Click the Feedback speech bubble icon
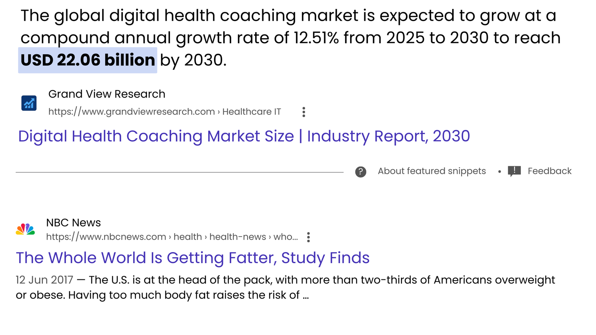 [x=514, y=171]
